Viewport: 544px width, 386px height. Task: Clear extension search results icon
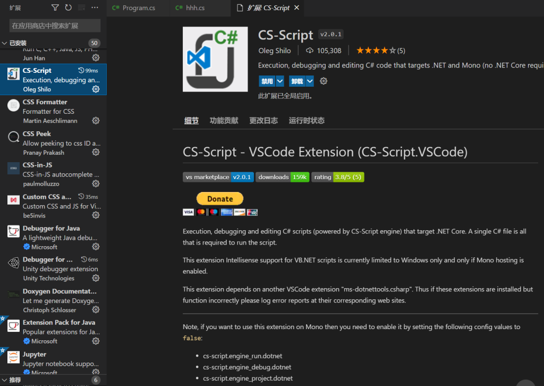[81, 7]
